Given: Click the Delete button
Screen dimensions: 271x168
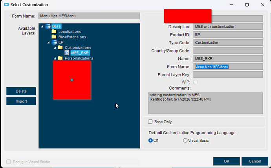Looking at the screenshot, I should [21, 91].
